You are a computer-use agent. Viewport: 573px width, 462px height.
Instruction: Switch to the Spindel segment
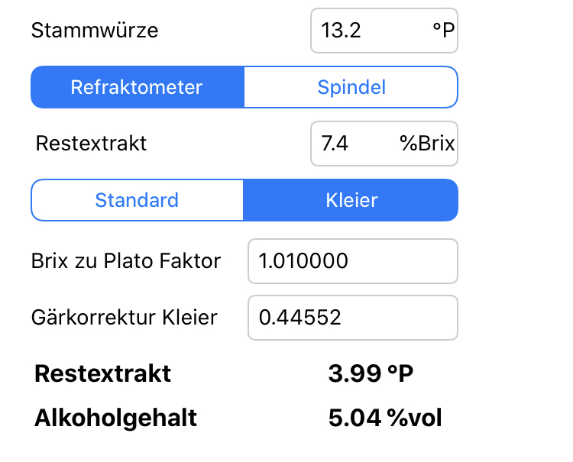[x=351, y=87]
